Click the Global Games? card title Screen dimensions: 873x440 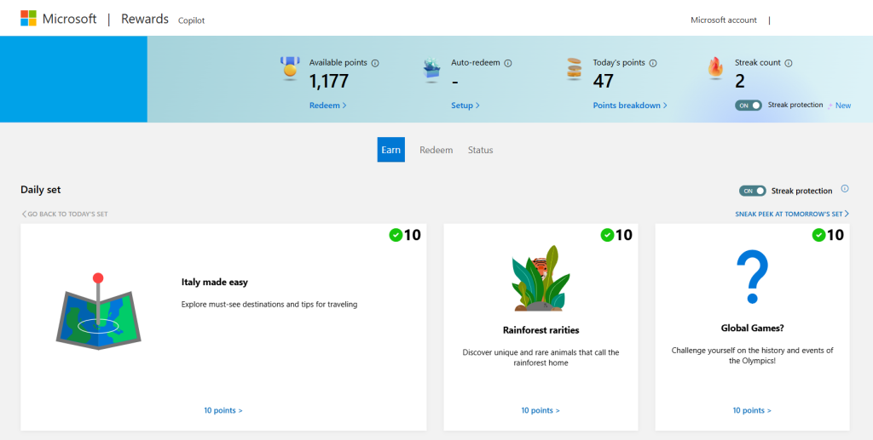pyautogui.click(x=752, y=328)
